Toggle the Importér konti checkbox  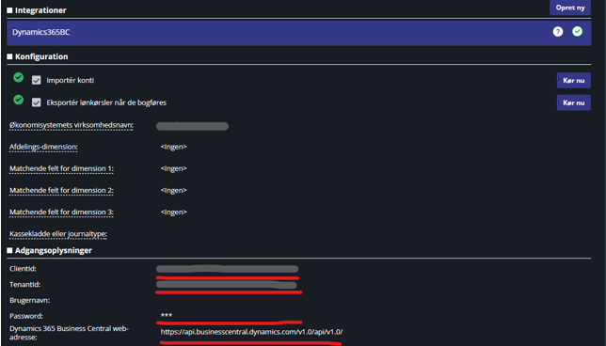point(37,80)
